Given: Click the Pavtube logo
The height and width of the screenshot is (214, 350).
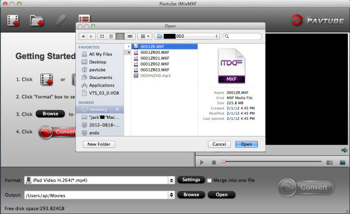Looking at the screenshot, I should [318, 20].
